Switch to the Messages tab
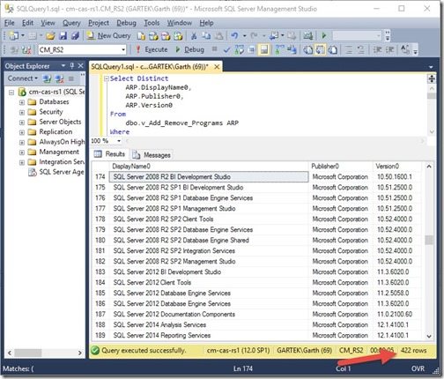The height and width of the screenshot is (379, 444). (x=152, y=154)
